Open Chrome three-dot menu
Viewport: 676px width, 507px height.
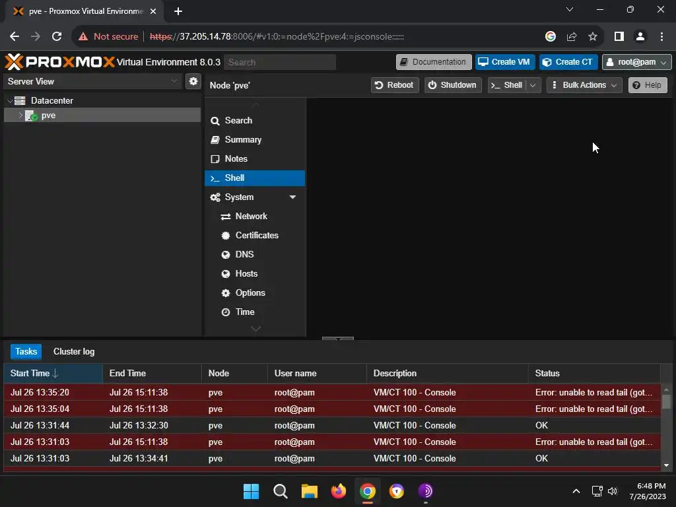tap(661, 37)
